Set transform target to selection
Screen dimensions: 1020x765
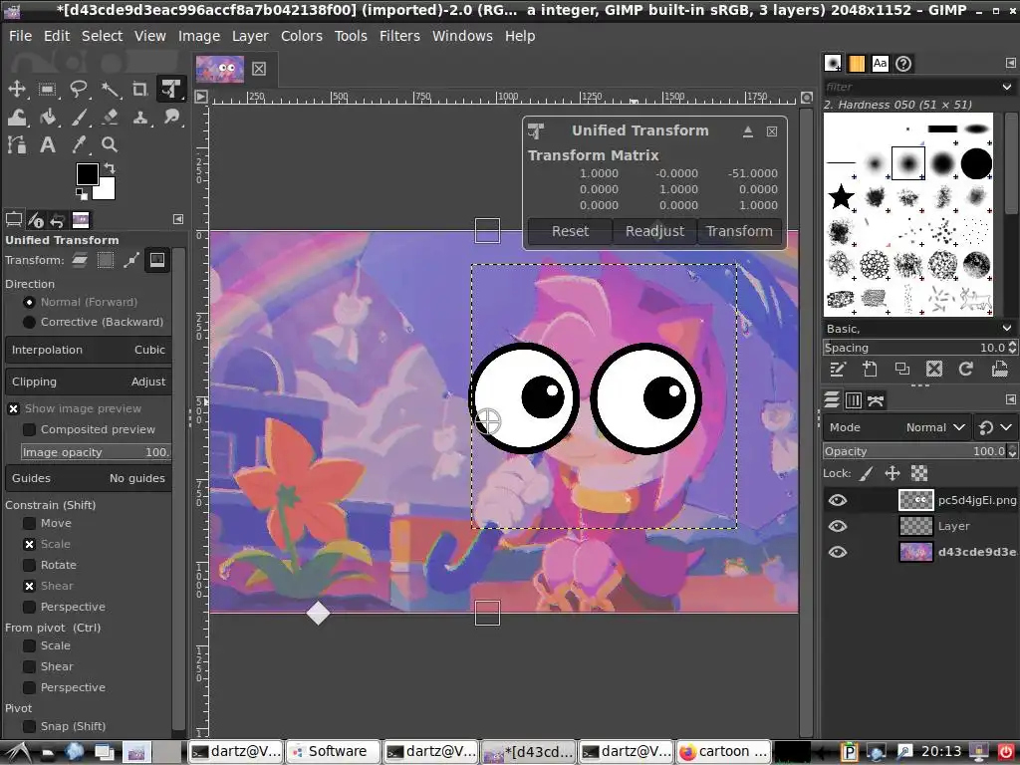tap(106, 260)
